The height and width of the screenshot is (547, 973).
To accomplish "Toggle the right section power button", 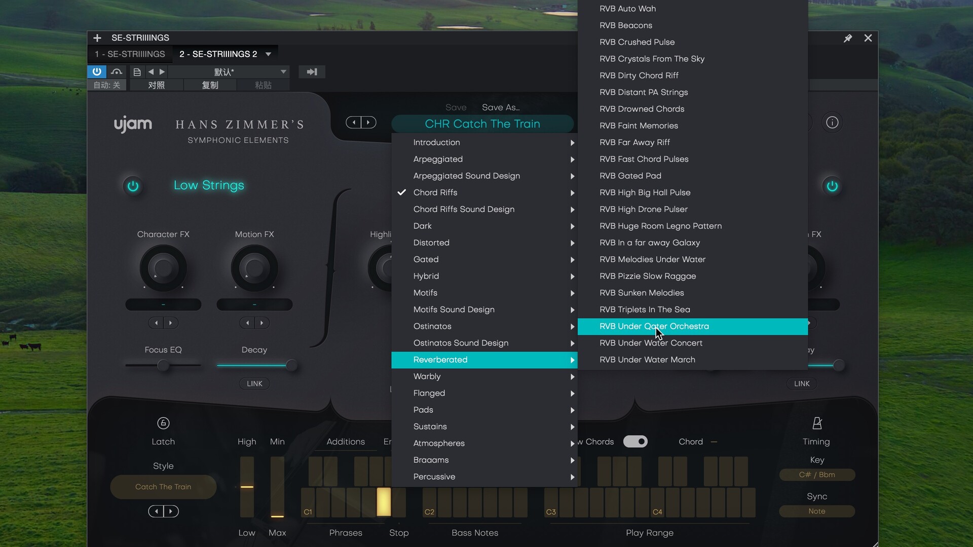I will 832,186.
